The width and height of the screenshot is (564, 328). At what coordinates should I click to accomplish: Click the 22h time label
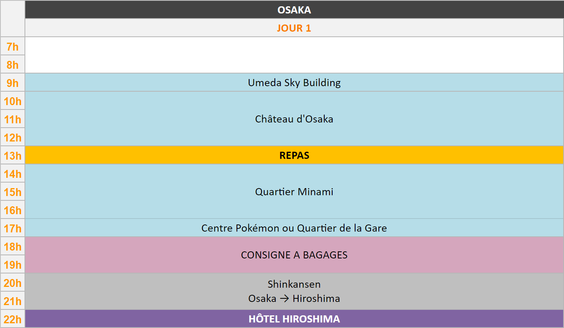tap(13, 319)
